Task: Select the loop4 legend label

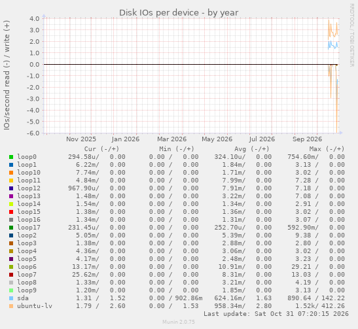Action: point(27,251)
